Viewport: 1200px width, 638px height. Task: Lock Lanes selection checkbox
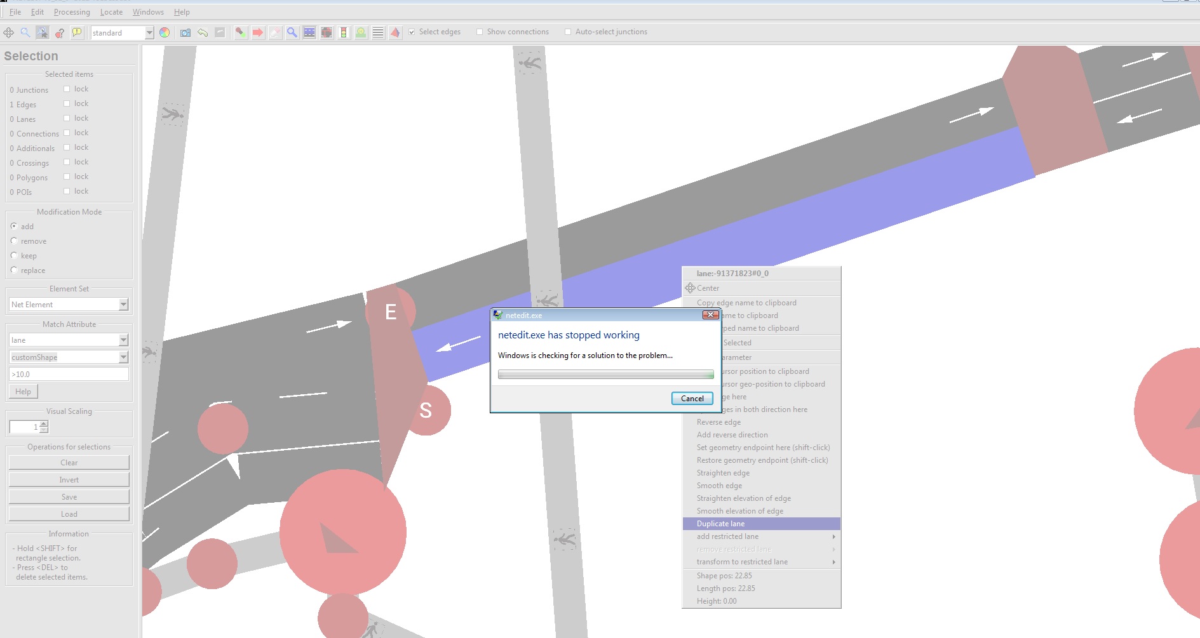(67, 118)
